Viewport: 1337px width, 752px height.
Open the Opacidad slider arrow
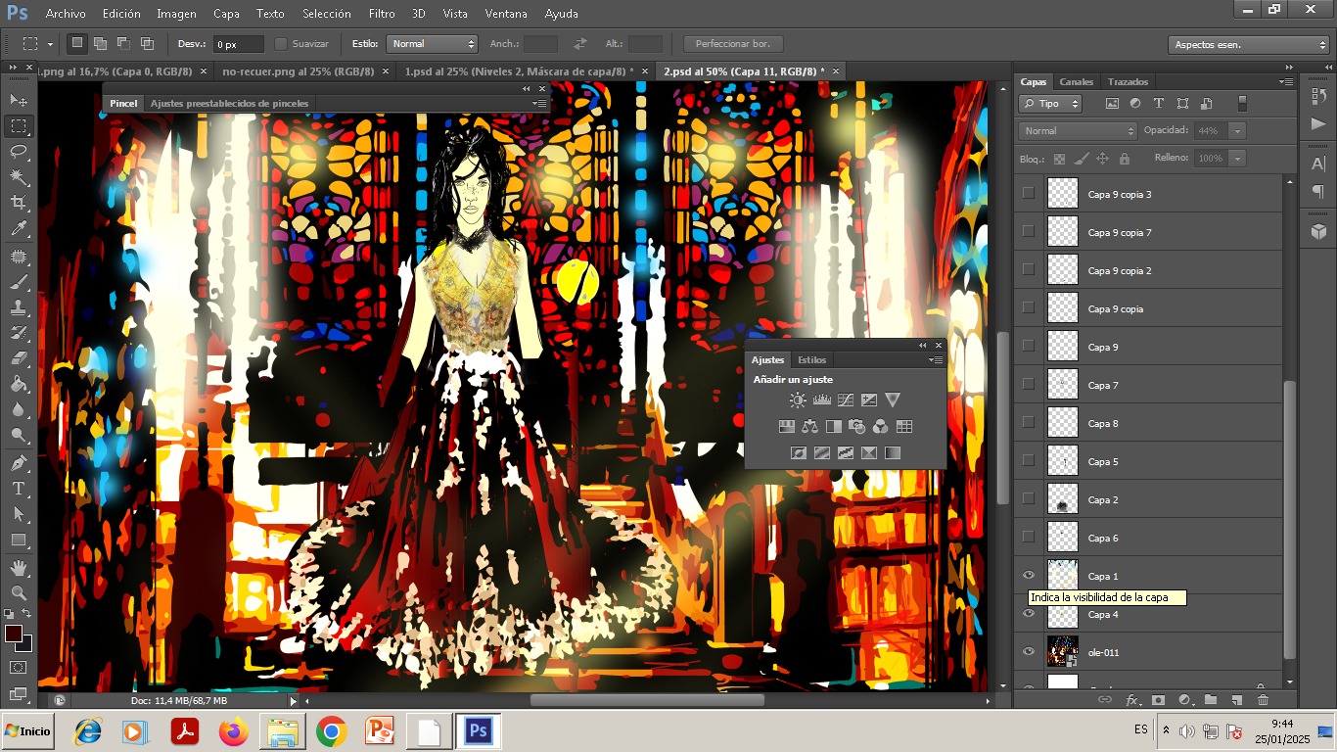click(1238, 130)
